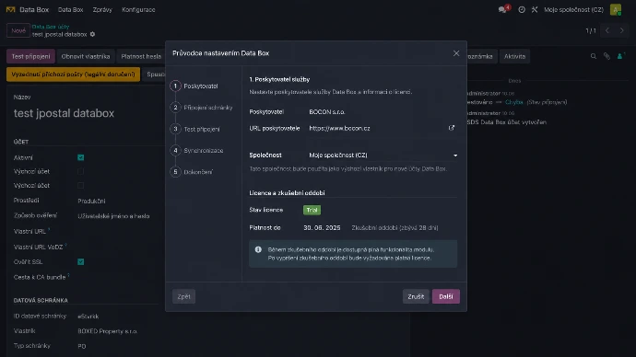Viewport: 636px width, 357px height.
Task: Click the Vlastník value BOXED Property s.r.o.
Action: click(x=108, y=331)
